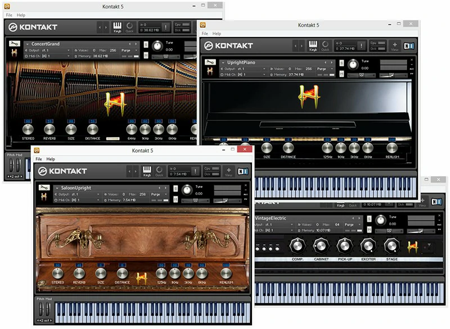Click next-instrument arrow beside SaloonUpright name
This screenshot has width=450, height=329.
[165, 188]
